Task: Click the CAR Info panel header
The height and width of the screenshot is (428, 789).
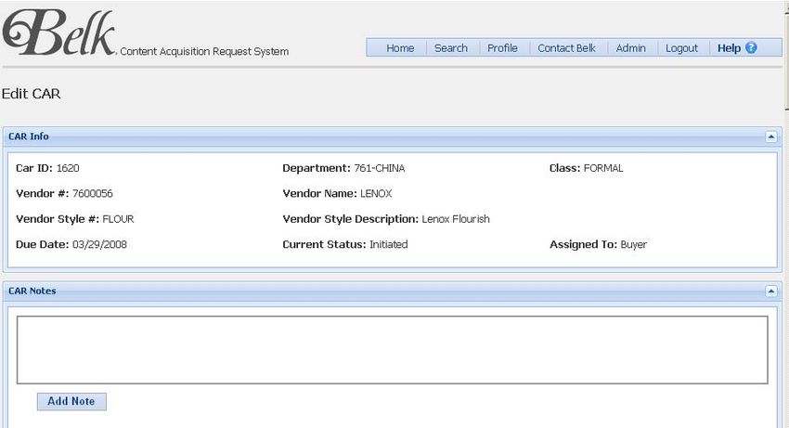Action: (x=393, y=136)
